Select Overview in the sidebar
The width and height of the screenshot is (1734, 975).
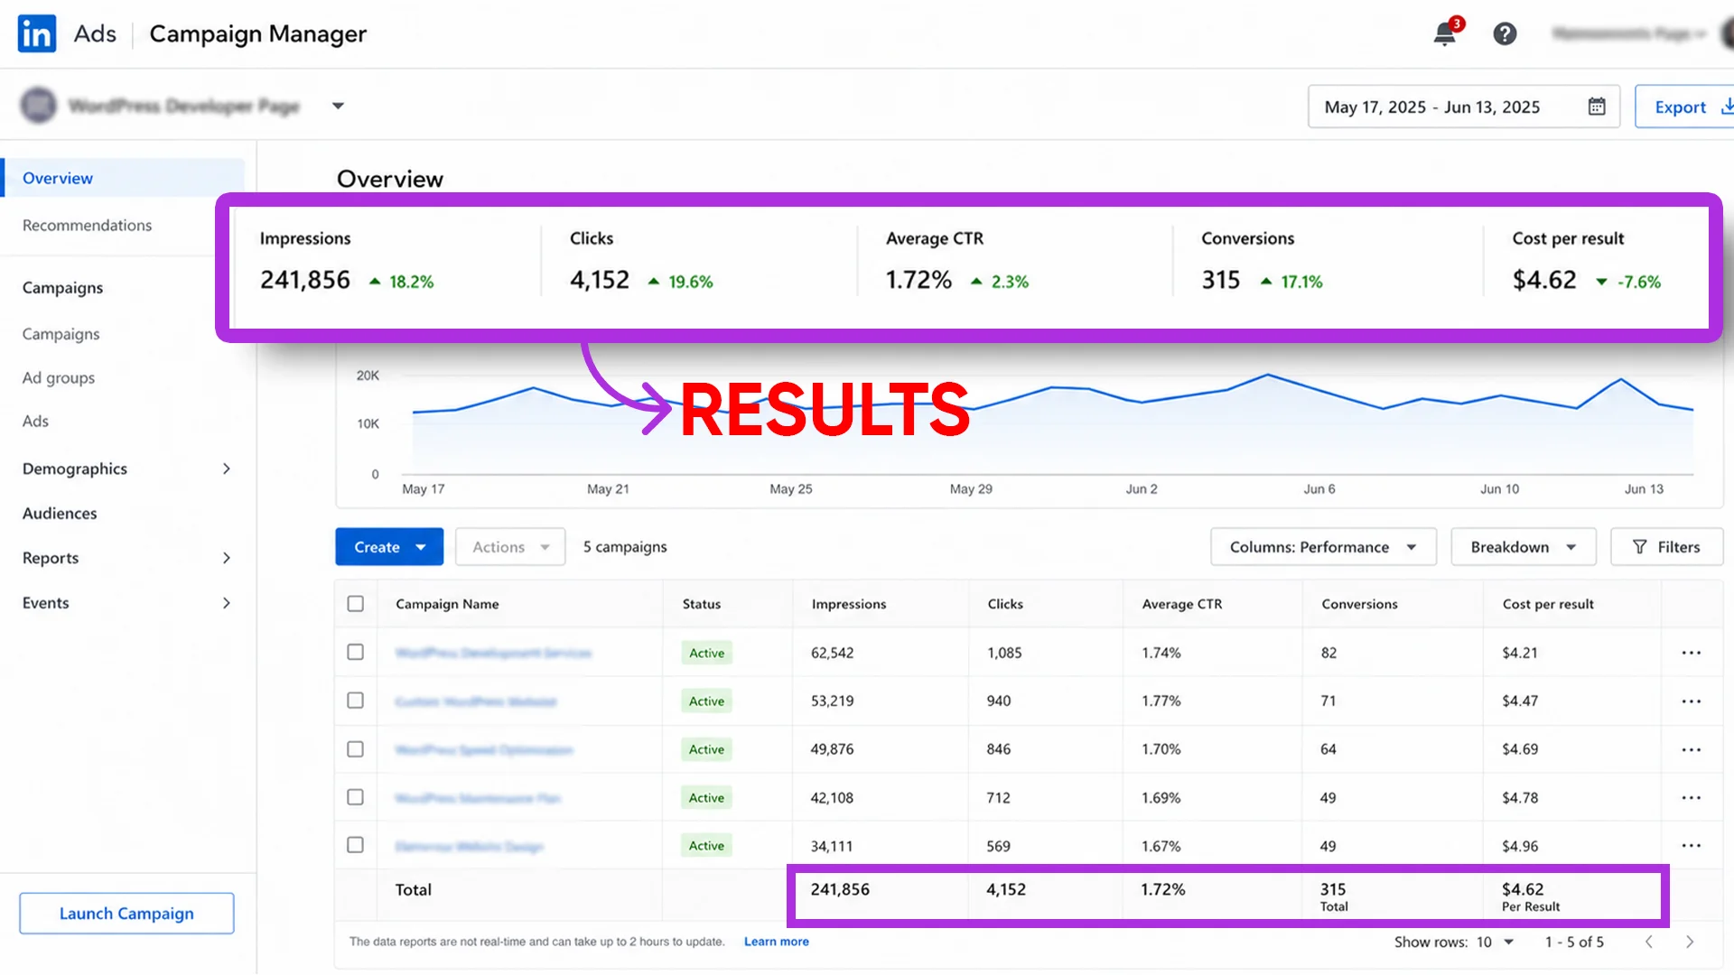[x=124, y=178]
